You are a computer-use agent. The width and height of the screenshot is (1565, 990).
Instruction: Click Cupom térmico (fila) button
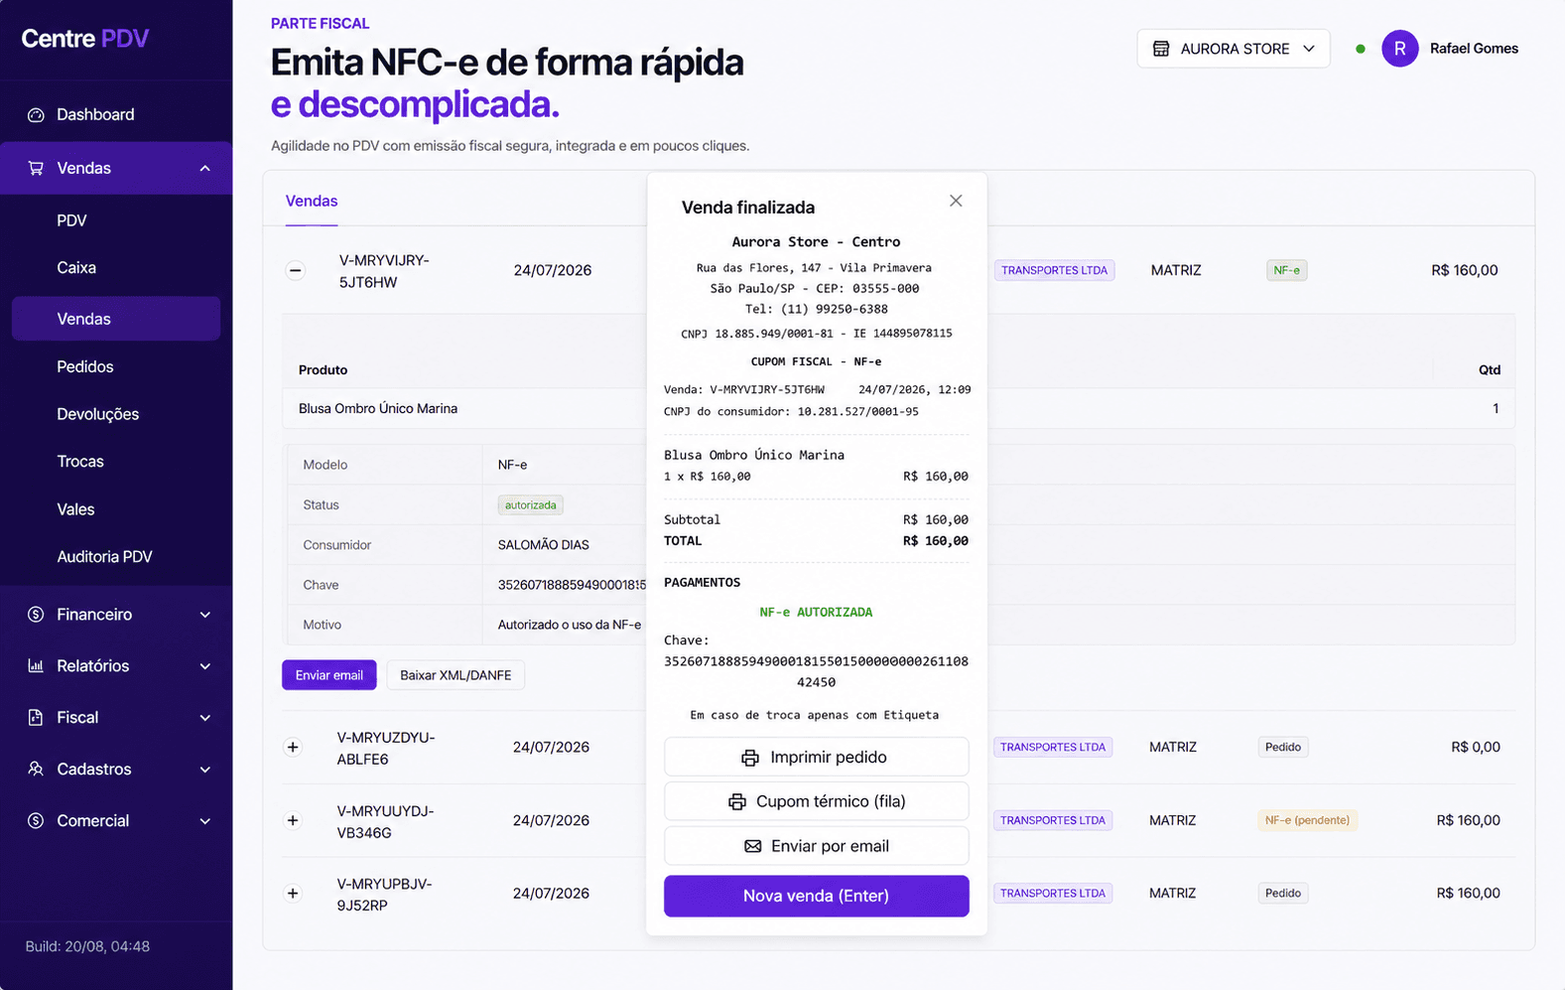(817, 801)
